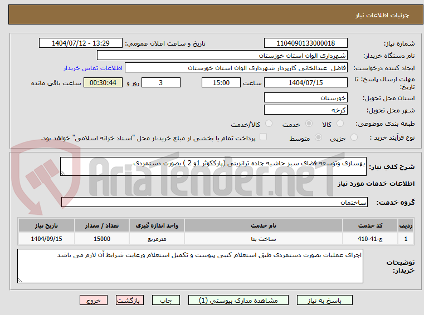Screen dimensions: 424x315
Task: Select the کالا radio button
Action: 340,124
